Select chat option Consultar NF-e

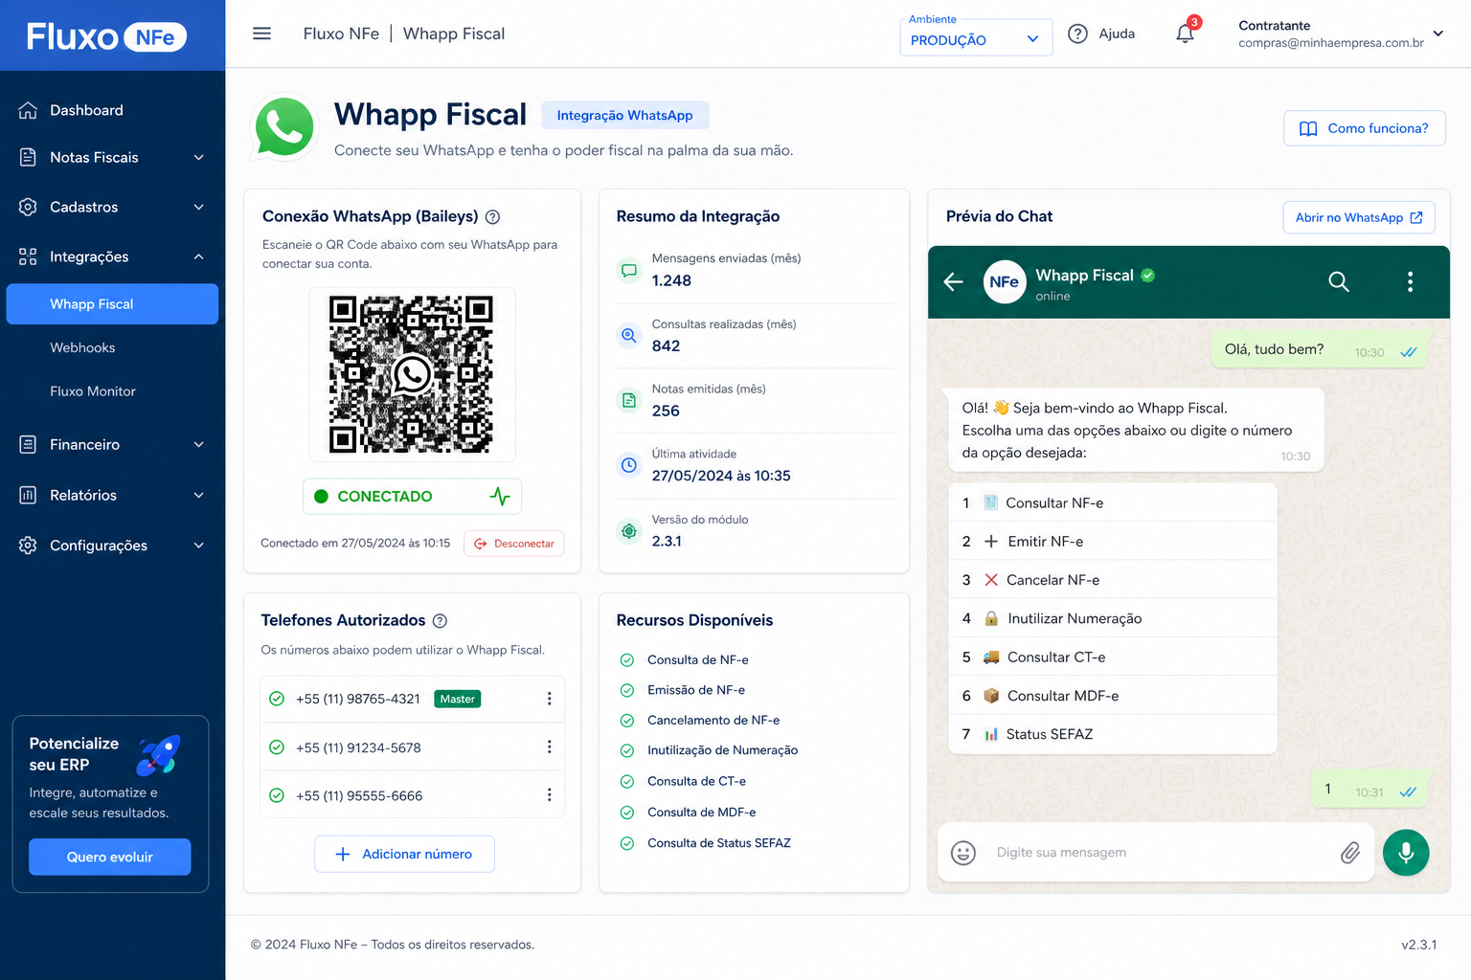coord(1113,502)
